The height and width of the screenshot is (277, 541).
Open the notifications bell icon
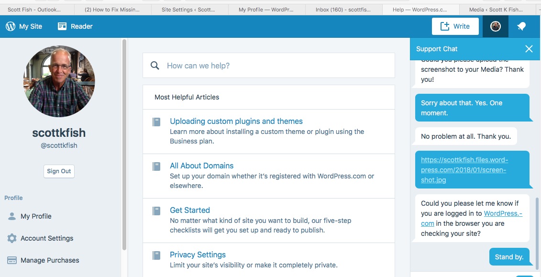pos(521,26)
